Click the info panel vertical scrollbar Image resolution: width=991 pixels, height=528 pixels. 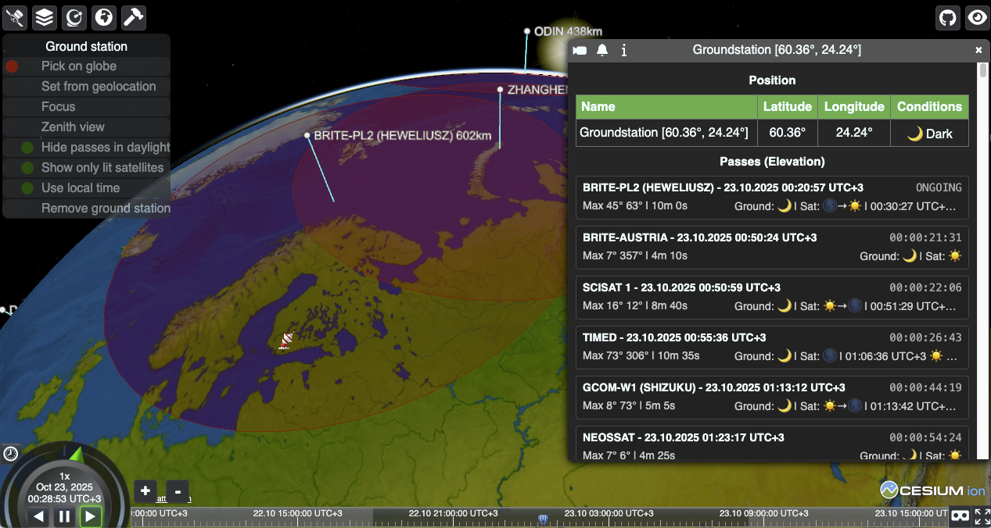(x=983, y=71)
